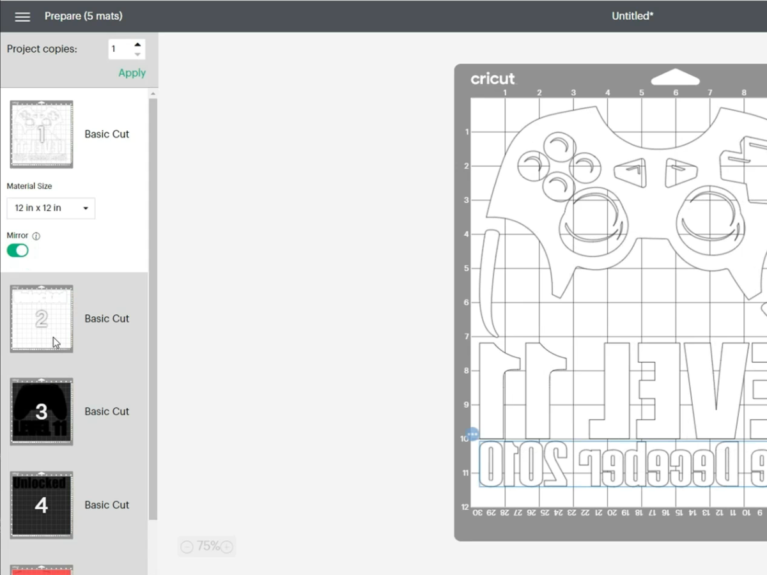Select the mirrored December 2010 text
767x575 pixels.
623,464
